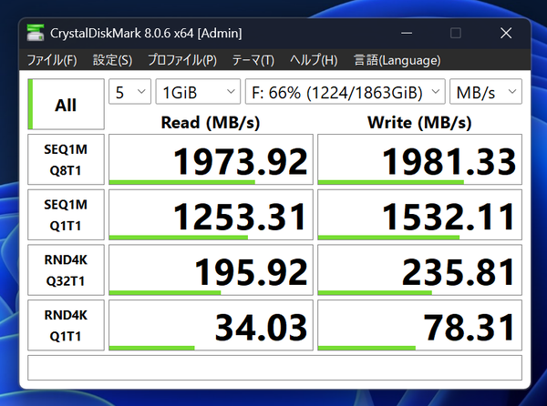Expand the test count dropdown showing 5

coord(129,92)
